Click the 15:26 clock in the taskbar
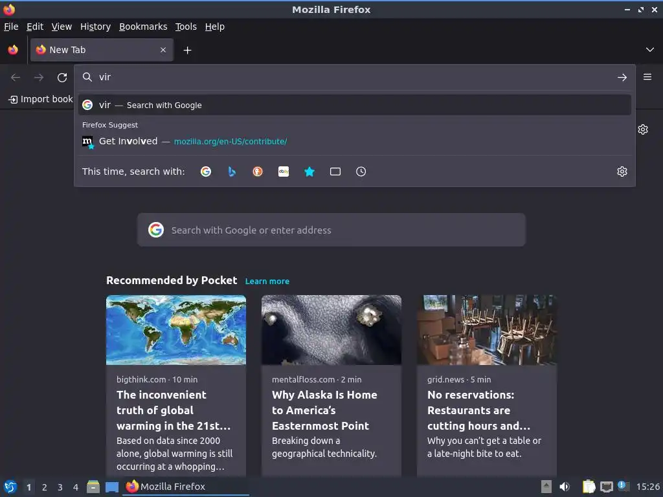The width and height of the screenshot is (663, 497). tap(647, 487)
